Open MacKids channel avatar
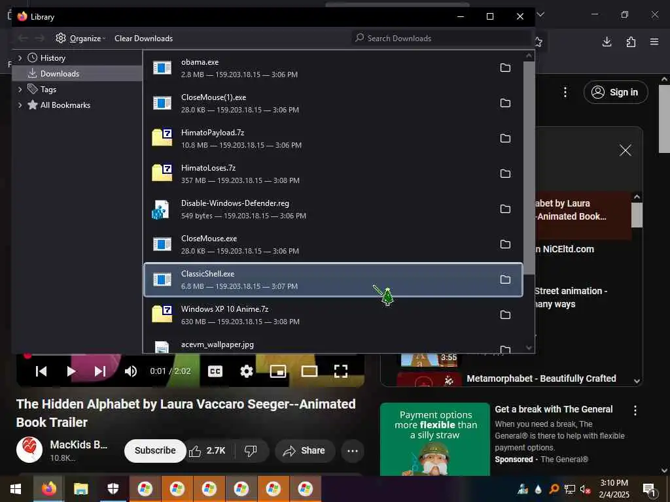Image resolution: width=670 pixels, height=502 pixels. pyautogui.click(x=29, y=450)
